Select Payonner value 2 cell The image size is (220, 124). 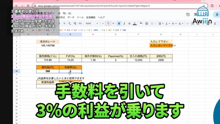pos(116,60)
